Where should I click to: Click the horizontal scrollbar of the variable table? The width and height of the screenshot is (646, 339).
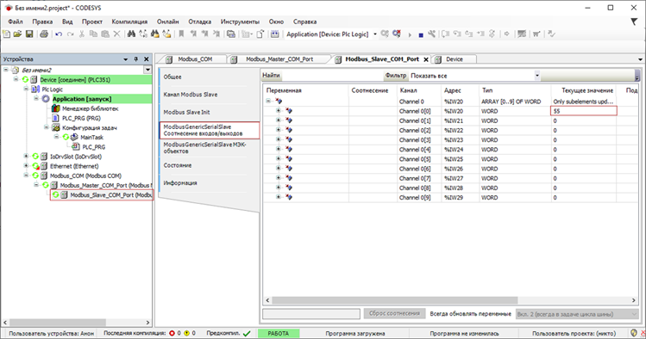point(395,300)
